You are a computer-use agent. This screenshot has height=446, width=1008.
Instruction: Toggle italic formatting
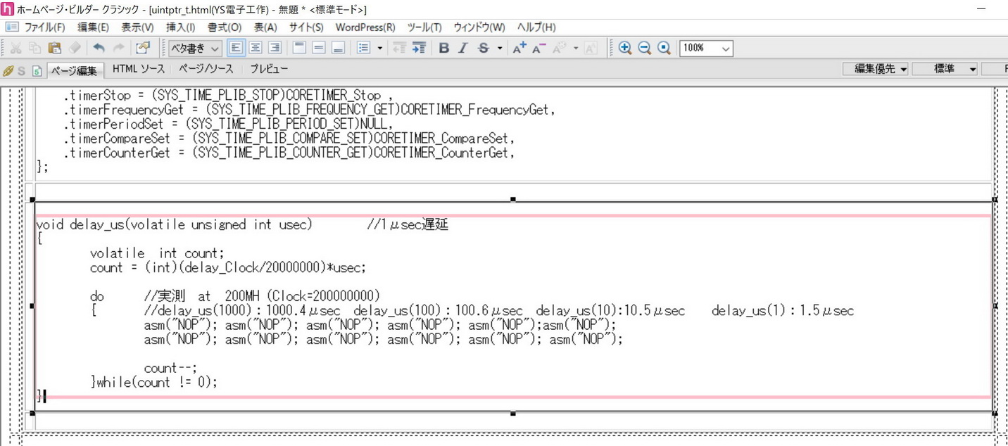point(462,48)
